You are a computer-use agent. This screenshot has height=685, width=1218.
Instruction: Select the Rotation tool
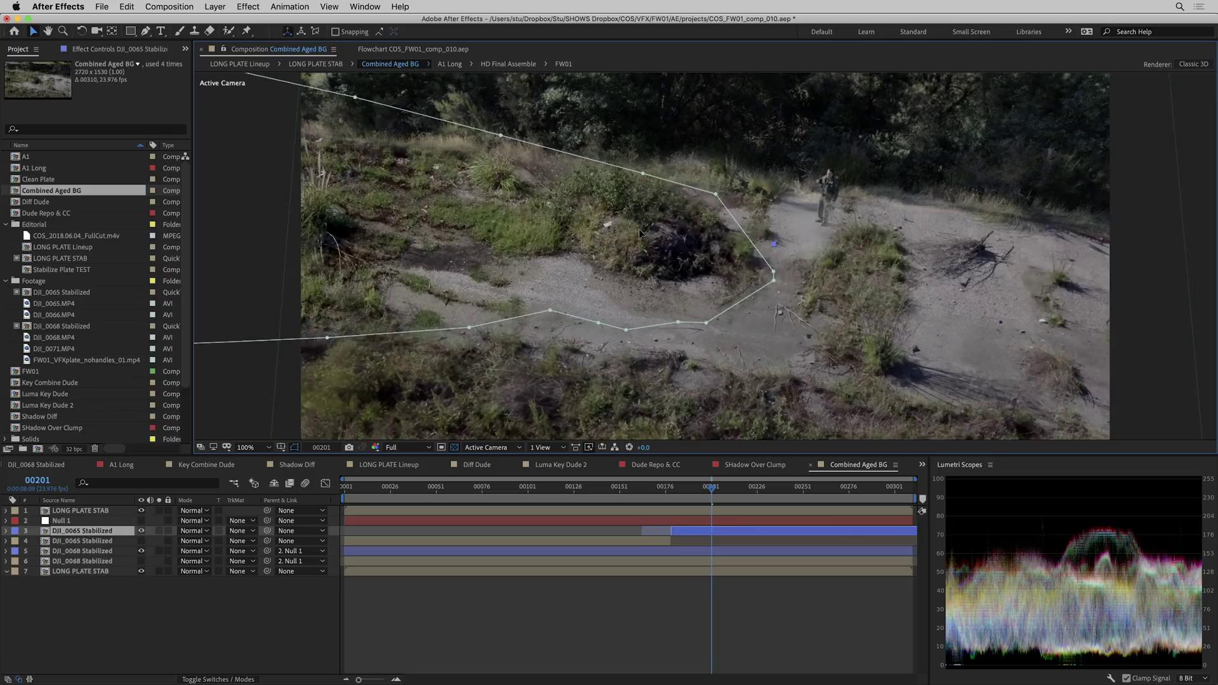pyautogui.click(x=81, y=31)
